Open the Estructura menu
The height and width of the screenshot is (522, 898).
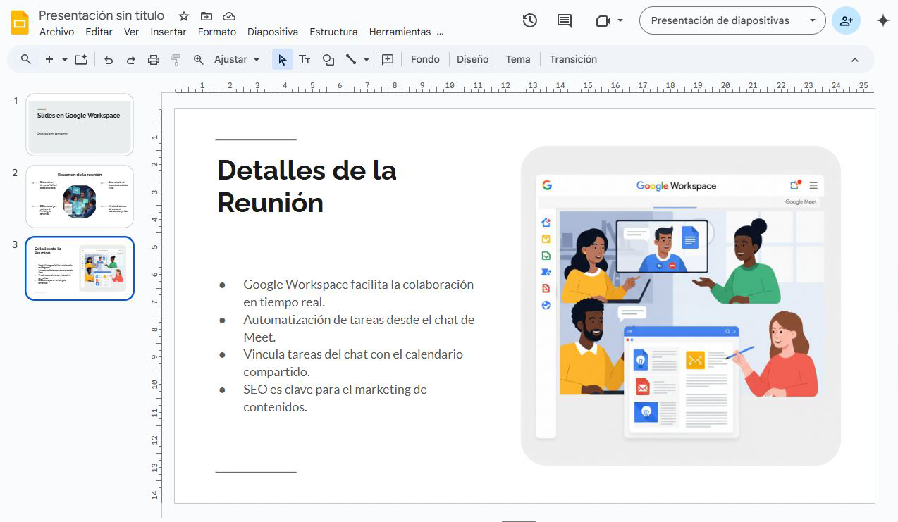click(333, 32)
